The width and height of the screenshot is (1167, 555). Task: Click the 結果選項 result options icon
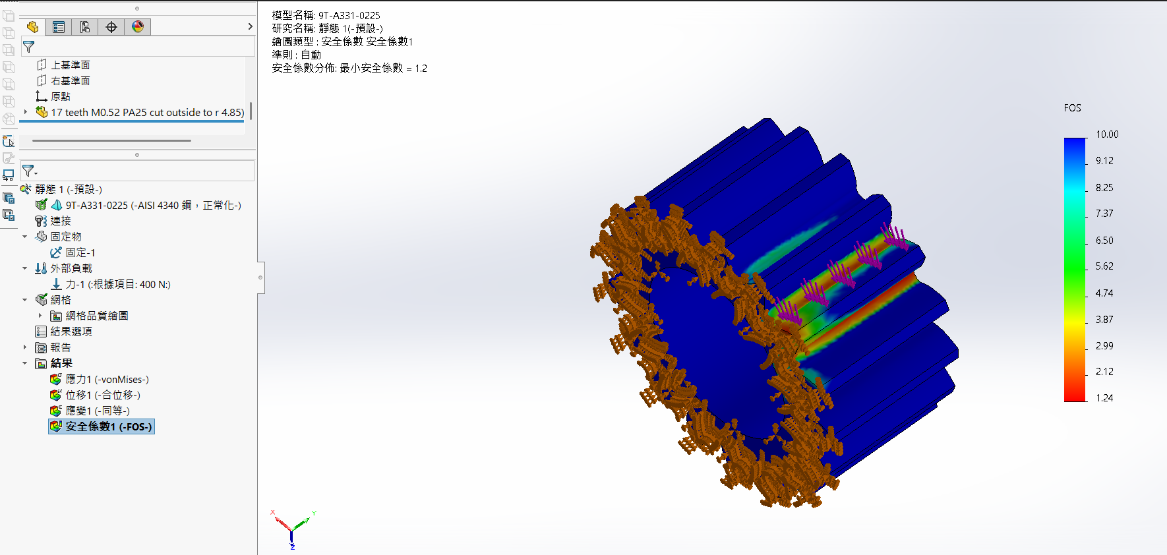click(41, 332)
